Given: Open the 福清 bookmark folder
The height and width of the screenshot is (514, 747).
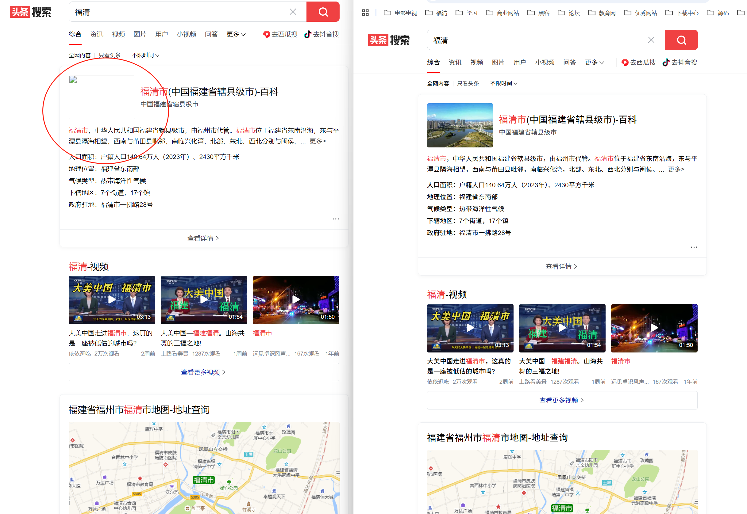Looking at the screenshot, I should [436, 13].
